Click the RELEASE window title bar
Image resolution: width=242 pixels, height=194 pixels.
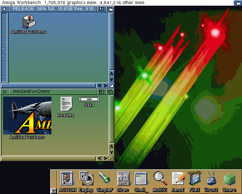point(53,9)
